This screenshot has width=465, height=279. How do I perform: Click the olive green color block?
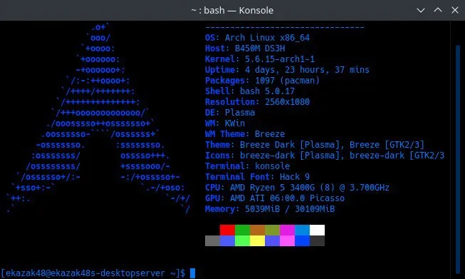pyautogui.click(x=272, y=230)
